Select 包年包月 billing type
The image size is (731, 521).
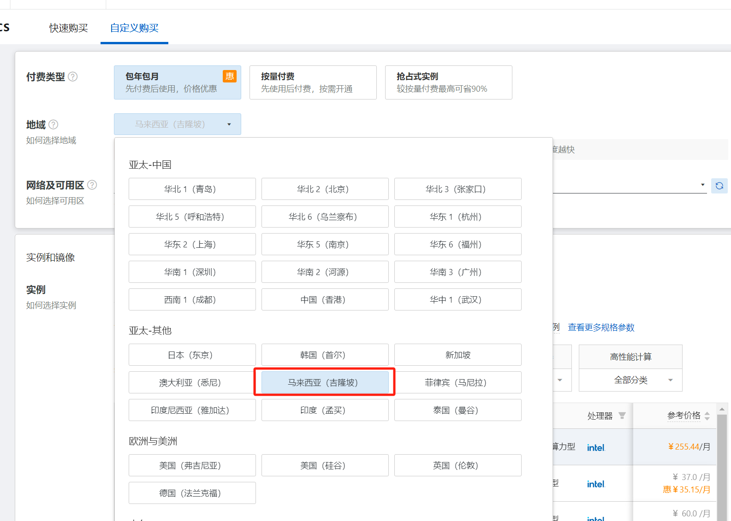tap(178, 82)
